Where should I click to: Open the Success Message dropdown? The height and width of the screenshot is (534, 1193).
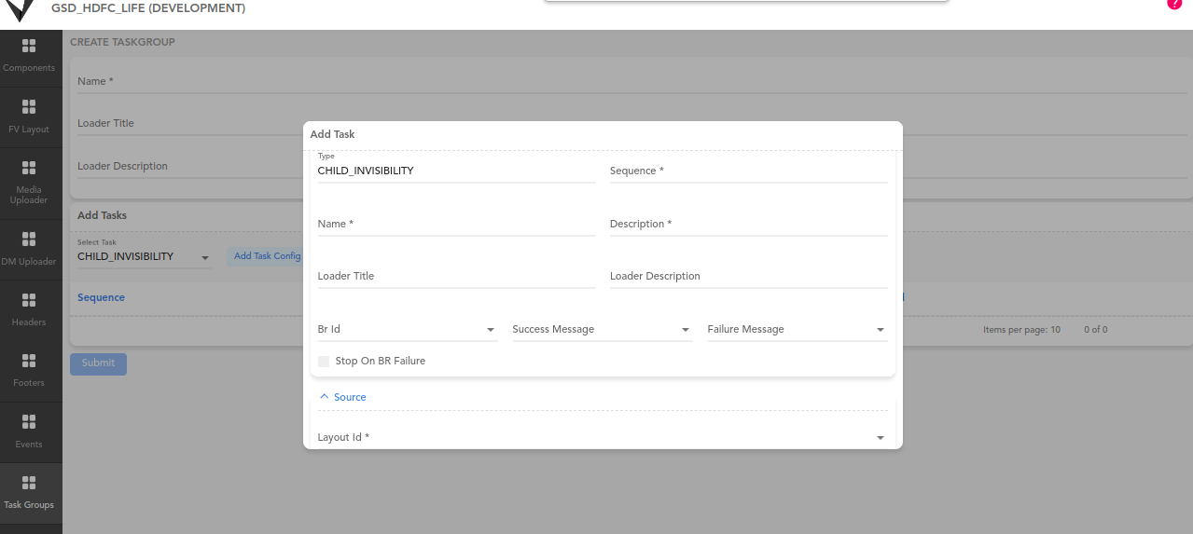point(603,329)
